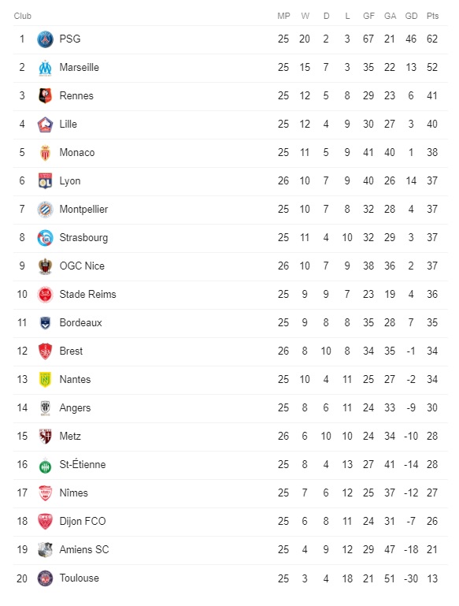Click the Marseille club logo
The width and height of the screenshot is (459, 606).
(x=45, y=68)
